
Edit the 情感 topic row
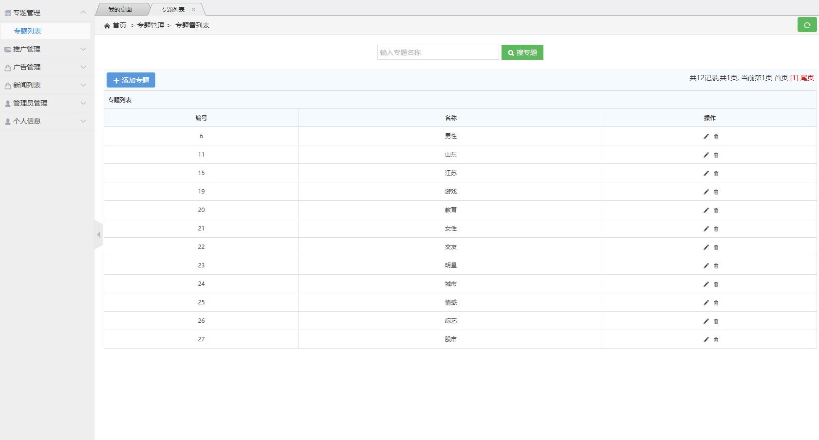(706, 303)
